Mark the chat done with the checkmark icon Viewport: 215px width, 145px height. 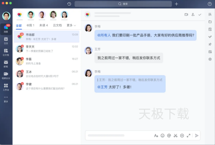point(200,15)
